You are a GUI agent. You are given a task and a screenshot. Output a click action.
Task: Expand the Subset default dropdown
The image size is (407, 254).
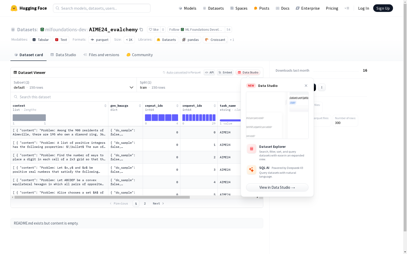(x=74, y=85)
